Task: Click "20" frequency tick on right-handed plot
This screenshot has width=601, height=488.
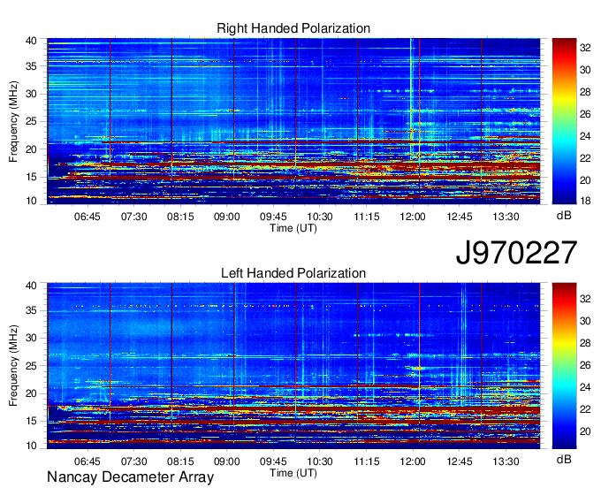Action: click(x=31, y=149)
